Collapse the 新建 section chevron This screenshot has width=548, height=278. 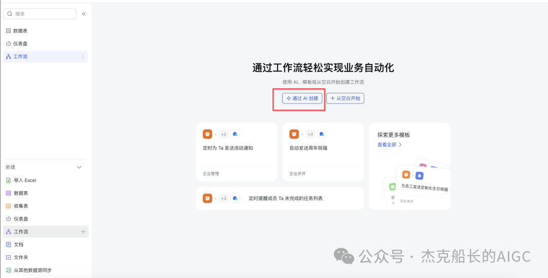tap(79, 167)
